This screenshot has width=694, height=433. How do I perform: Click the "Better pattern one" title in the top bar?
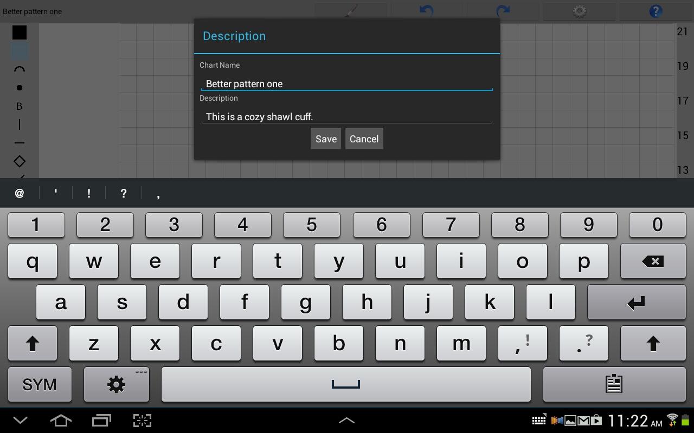click(33, 11)
